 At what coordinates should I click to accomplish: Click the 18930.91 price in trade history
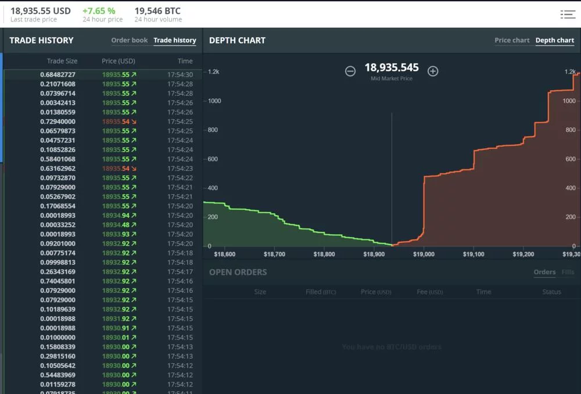pyautogui.click(x=116, y=328)
